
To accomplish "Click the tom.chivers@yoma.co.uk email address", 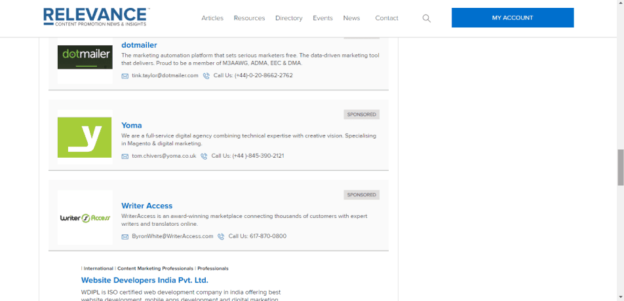I will 164,156.
